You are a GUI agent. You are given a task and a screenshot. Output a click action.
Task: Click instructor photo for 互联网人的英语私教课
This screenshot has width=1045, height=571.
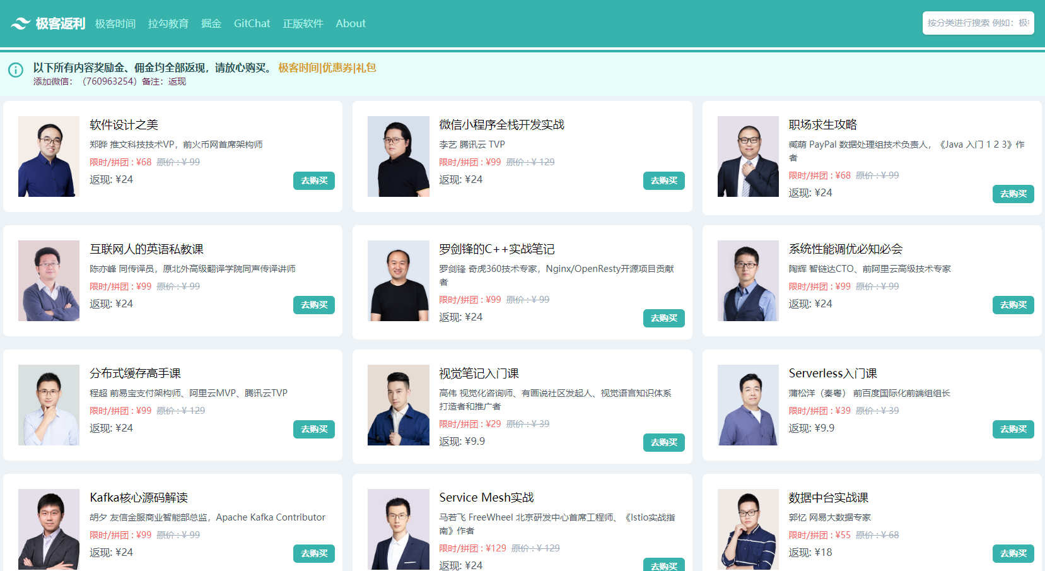coord(49,281)
